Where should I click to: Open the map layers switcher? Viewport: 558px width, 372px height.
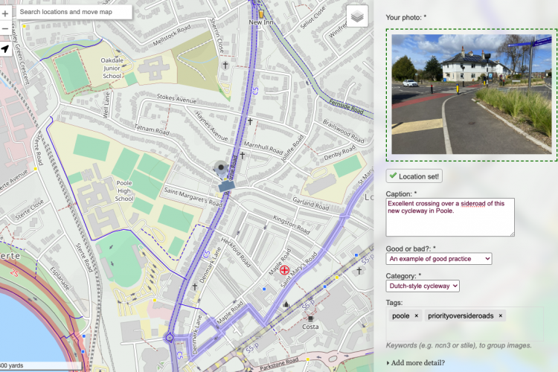pyautogui.click(x=357, y=16)
